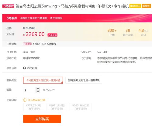The image size is (152, 129).
Task: Choose the 12期 installment option
Action: 81,107
